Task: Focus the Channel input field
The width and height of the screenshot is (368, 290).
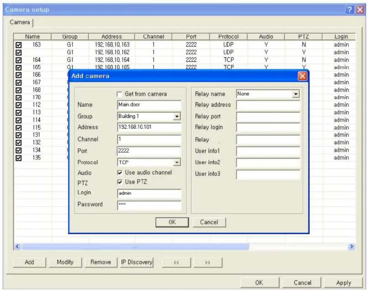Action: [x=149, y=139]
